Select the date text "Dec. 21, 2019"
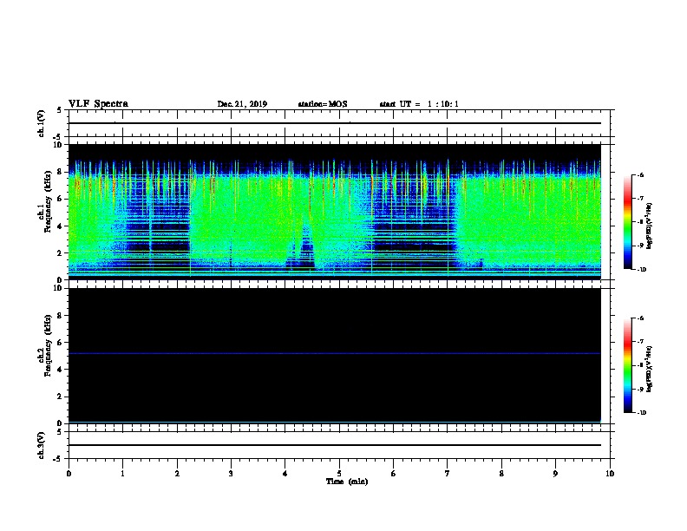This screenshot has height=531, width=687. click(x=242, y=104)
